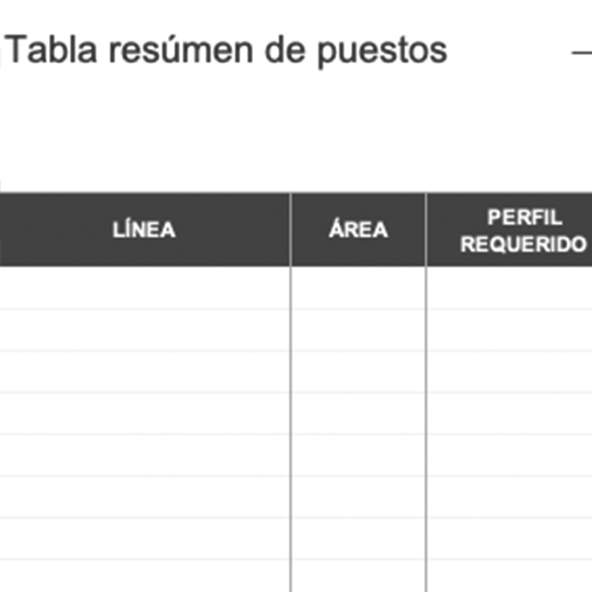Select sixth row cell in ÁREA column
The image size is (592, 592).
tap(358, 496)
